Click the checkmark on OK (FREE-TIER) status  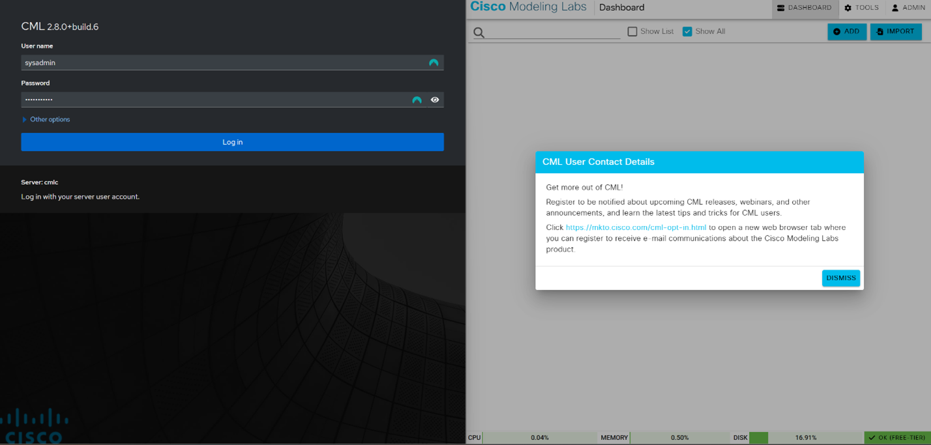872,438
